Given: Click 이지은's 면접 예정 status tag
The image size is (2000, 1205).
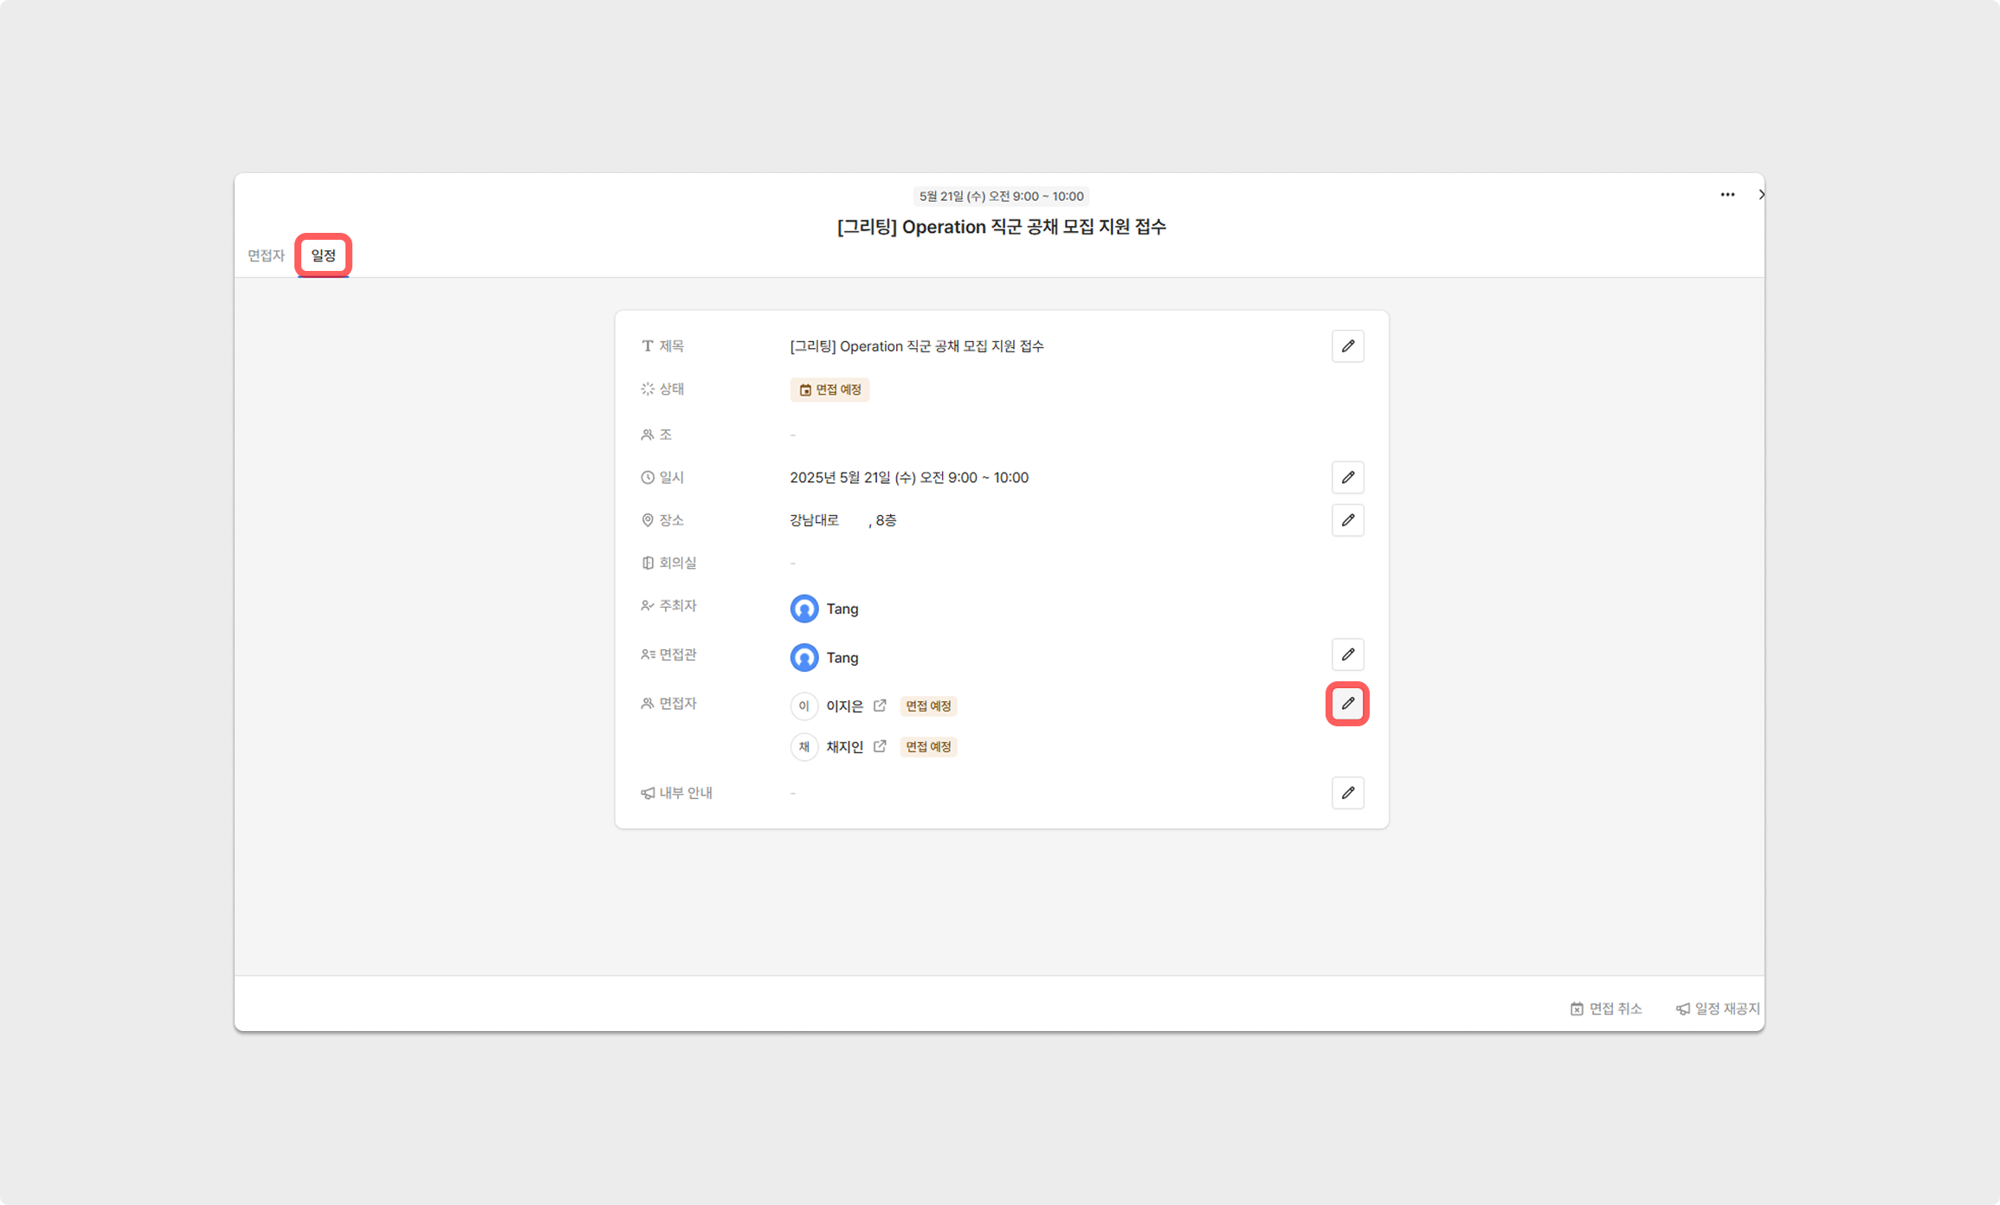Looking at the screenshot, I should pos(928,706).
